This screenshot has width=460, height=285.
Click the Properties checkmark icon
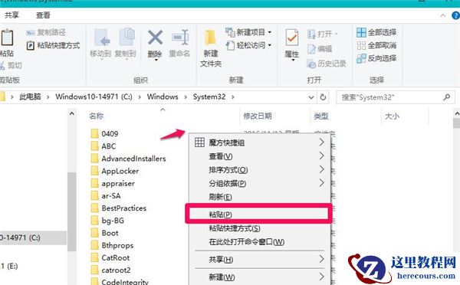coord(292,38)
